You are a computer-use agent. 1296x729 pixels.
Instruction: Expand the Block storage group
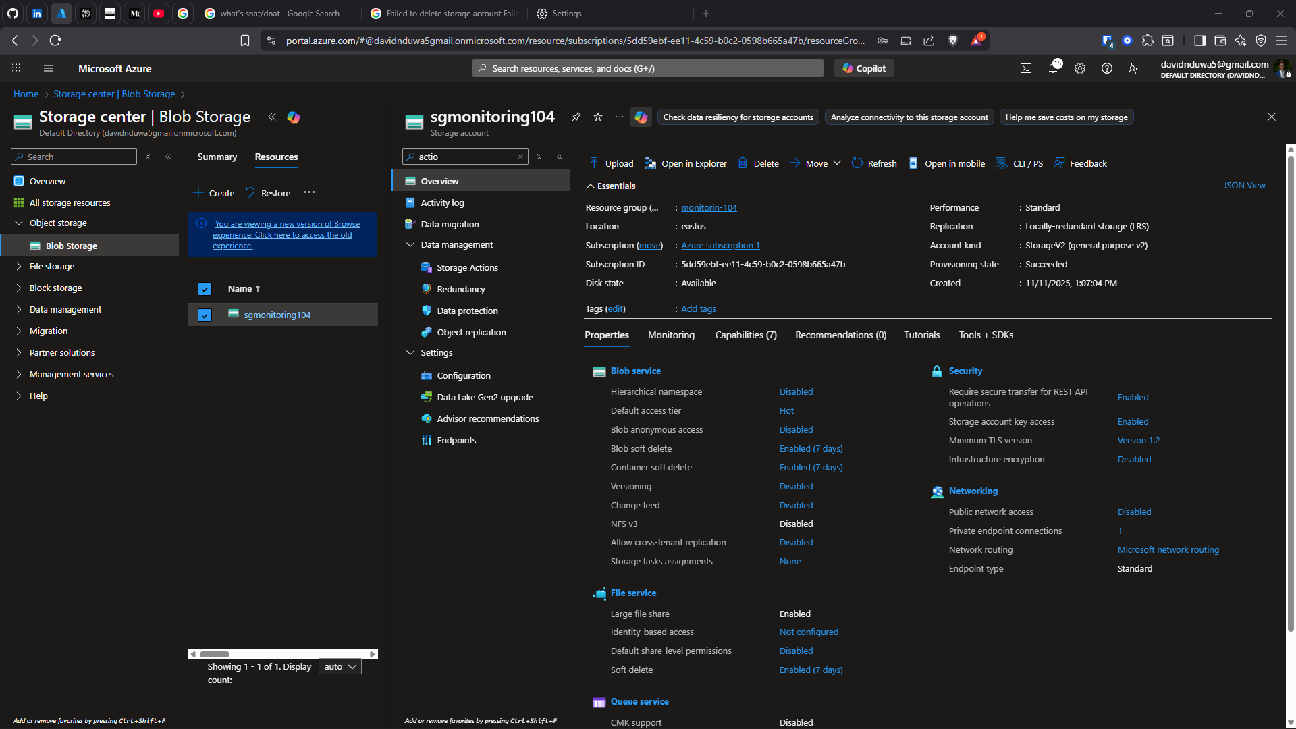tap(19, 288)
